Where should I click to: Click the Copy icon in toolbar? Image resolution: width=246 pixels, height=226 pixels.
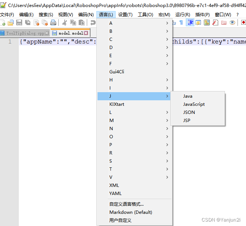pos(73,22)
